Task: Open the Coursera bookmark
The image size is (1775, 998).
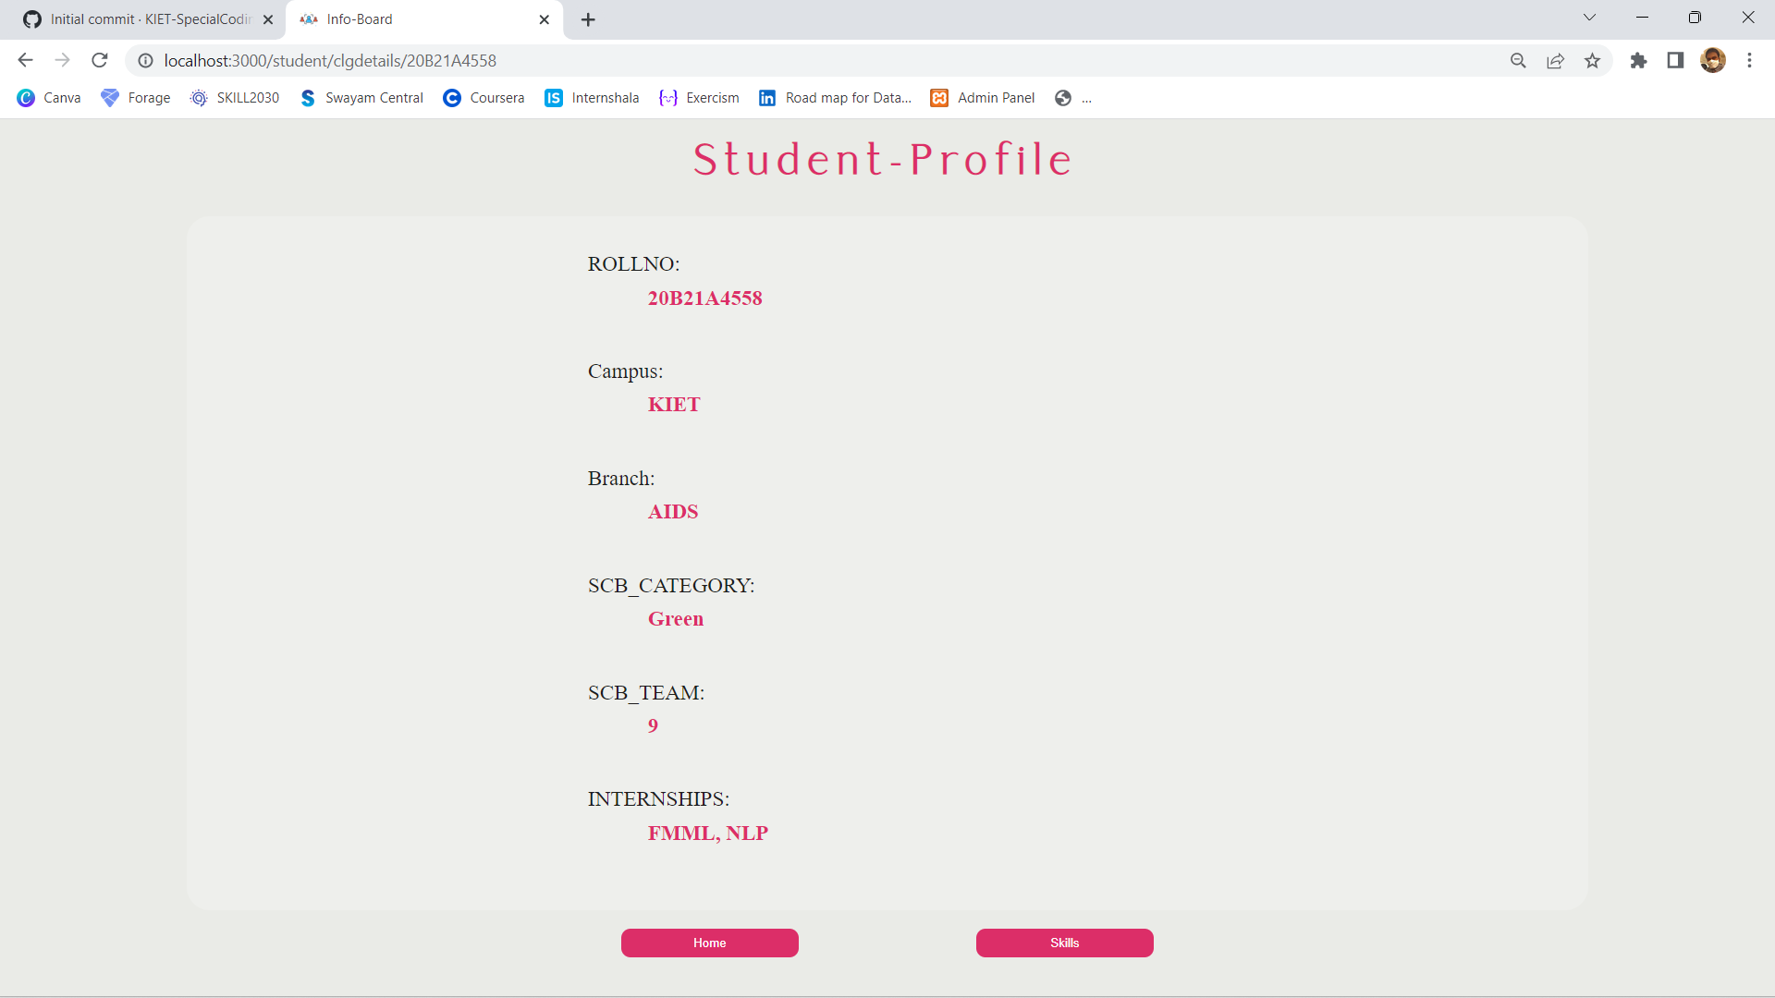Action: pos(484,97)
